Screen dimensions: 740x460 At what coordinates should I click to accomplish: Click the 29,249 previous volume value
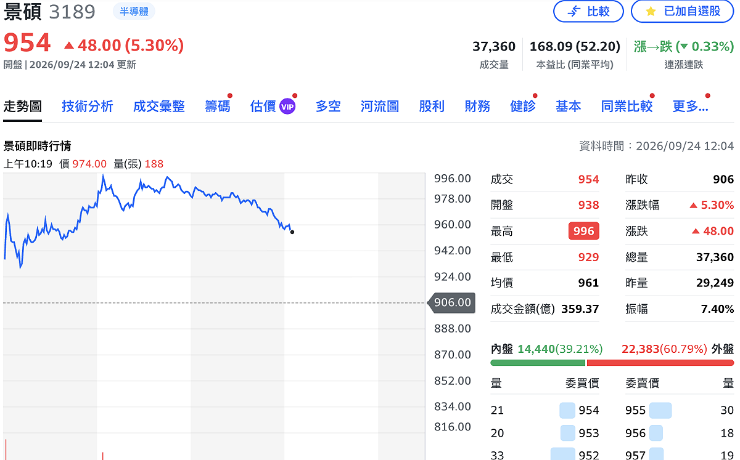click(715, 283)
